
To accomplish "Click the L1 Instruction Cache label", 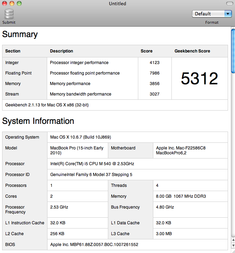I will [25, 223].
